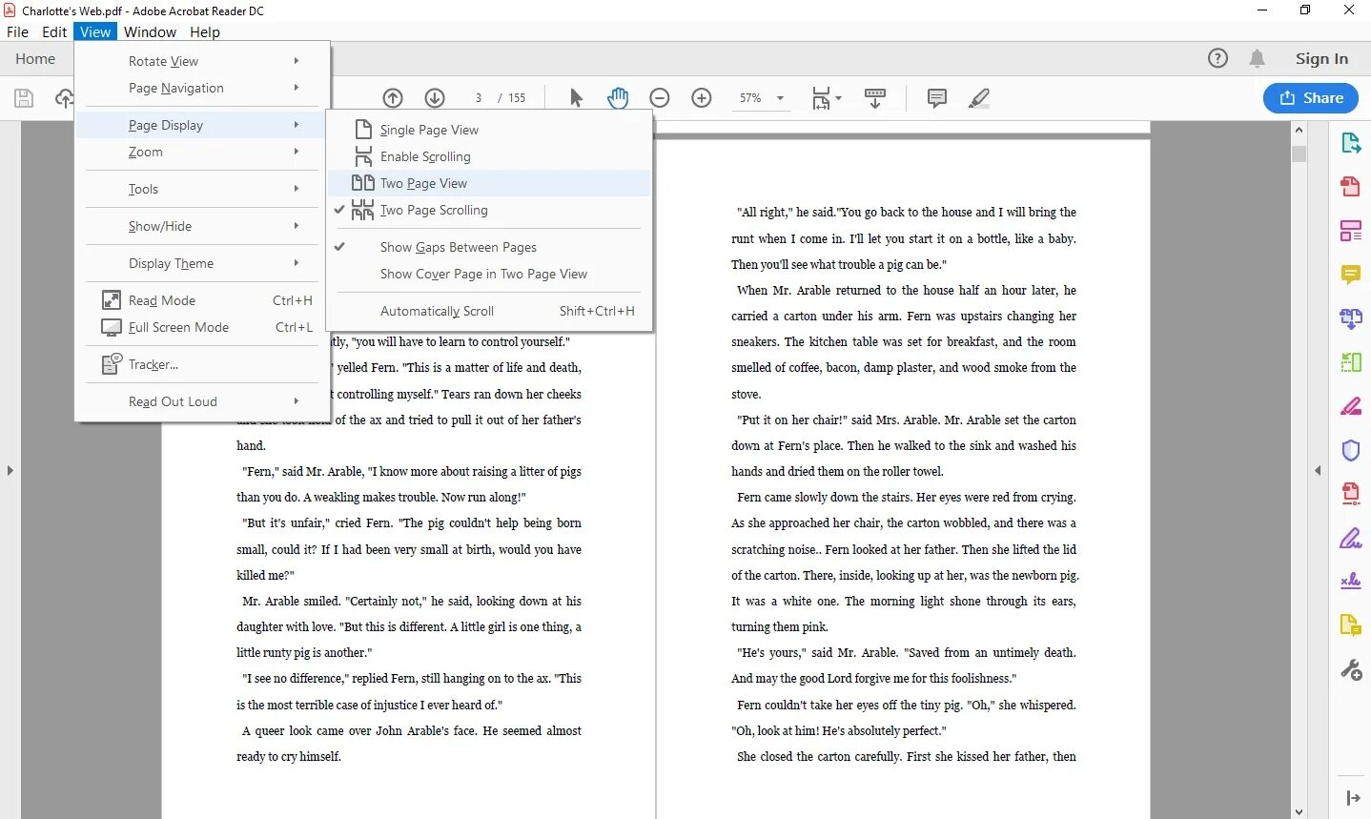Select the Highlight text pen tool

(x=979, y=98)
